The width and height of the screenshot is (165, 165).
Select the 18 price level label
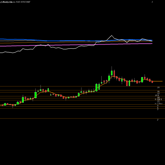[x=158, y=88]
